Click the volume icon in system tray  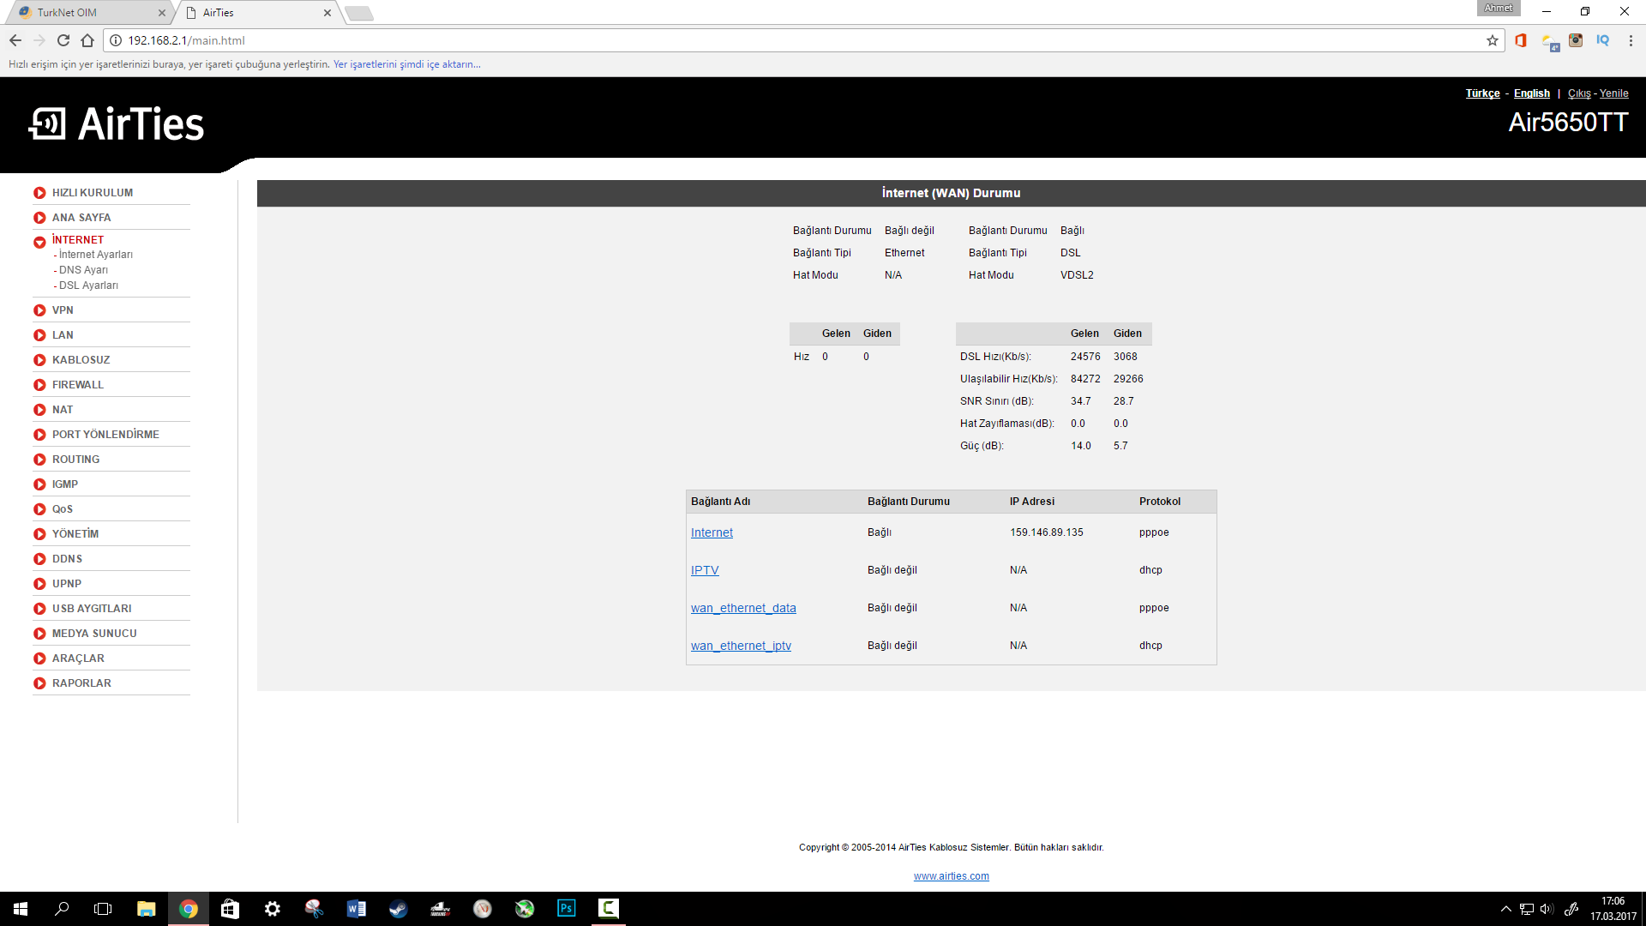[1547, 909]
